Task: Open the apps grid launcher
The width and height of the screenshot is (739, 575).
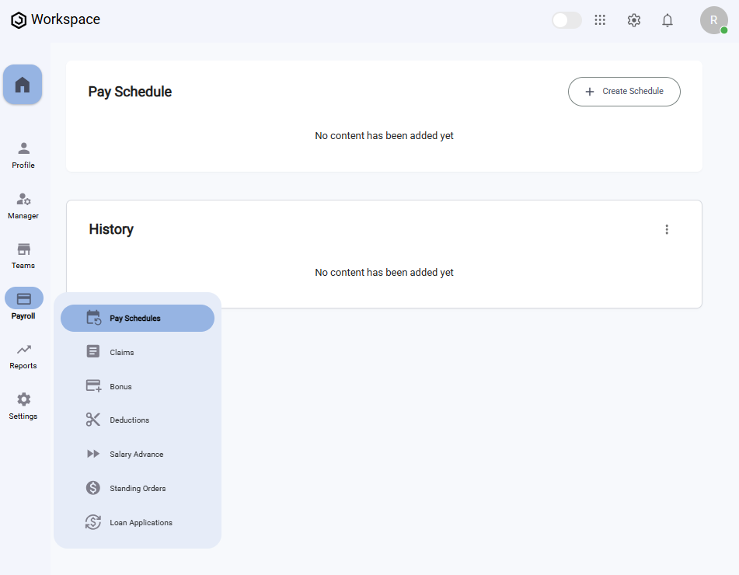Action: pyautogui.click(x=600, y=20)
